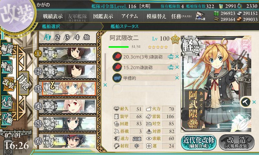
Task: Click the 近代化改修 modernization button
Action: tap(199, 142)
